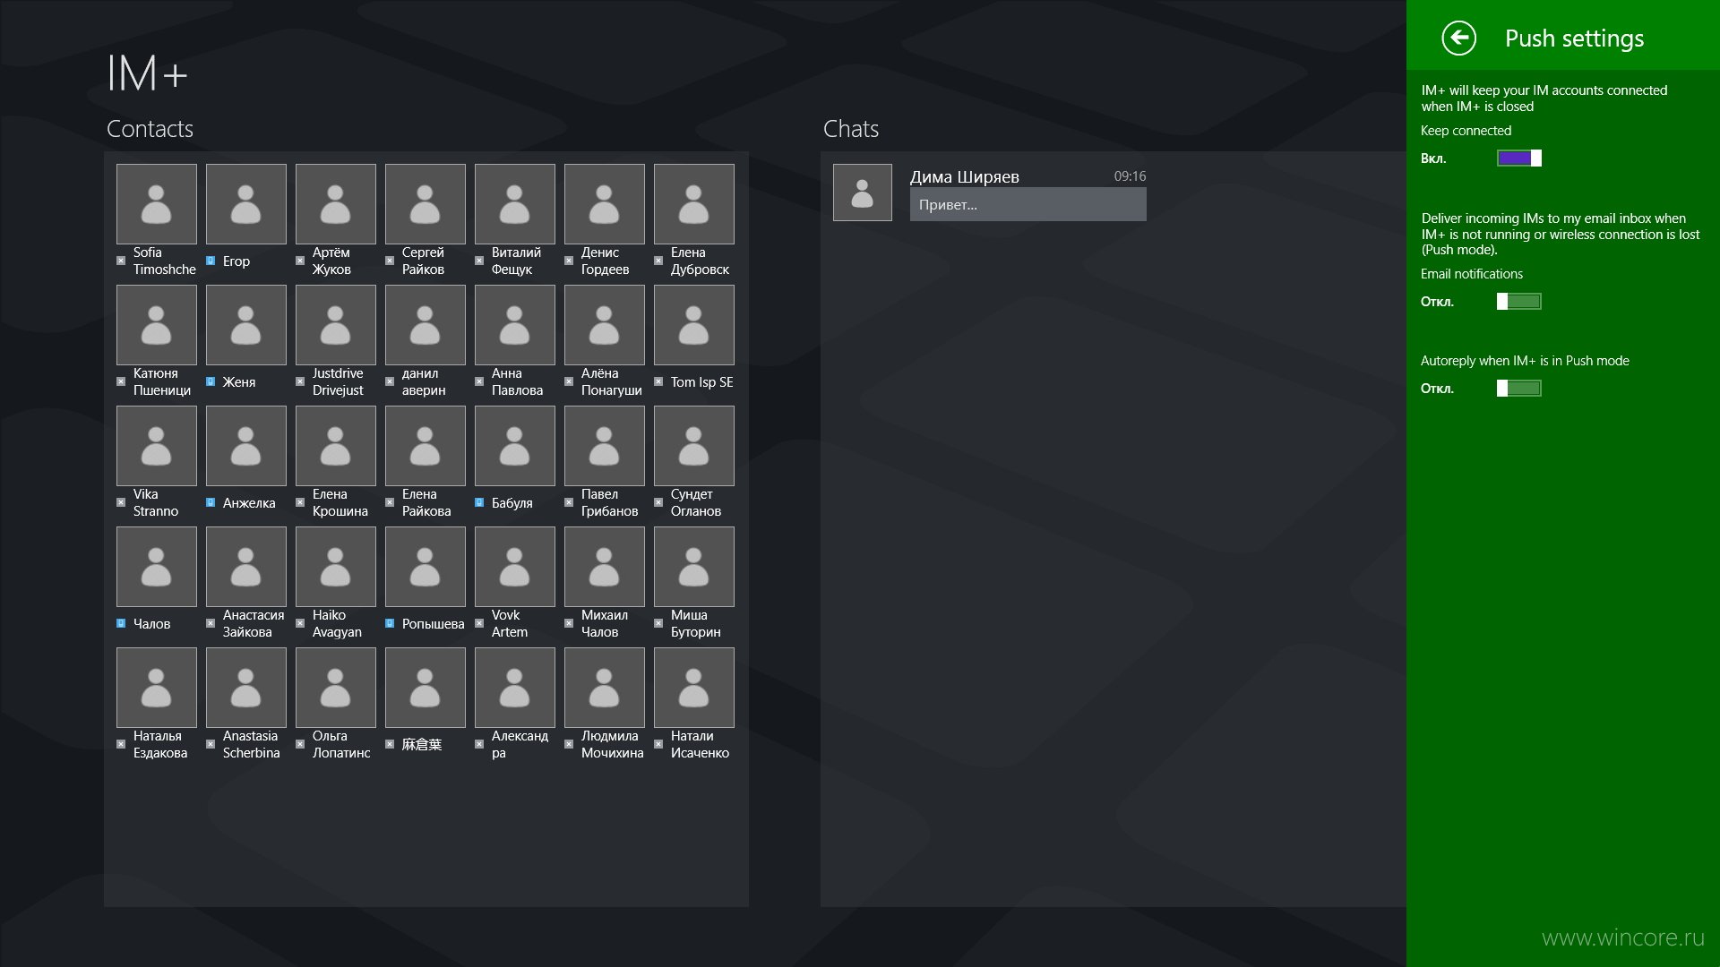
Task: Enable Autoreply in Push mode switch
Action: pyautogui.click(x=1518, y=389)
